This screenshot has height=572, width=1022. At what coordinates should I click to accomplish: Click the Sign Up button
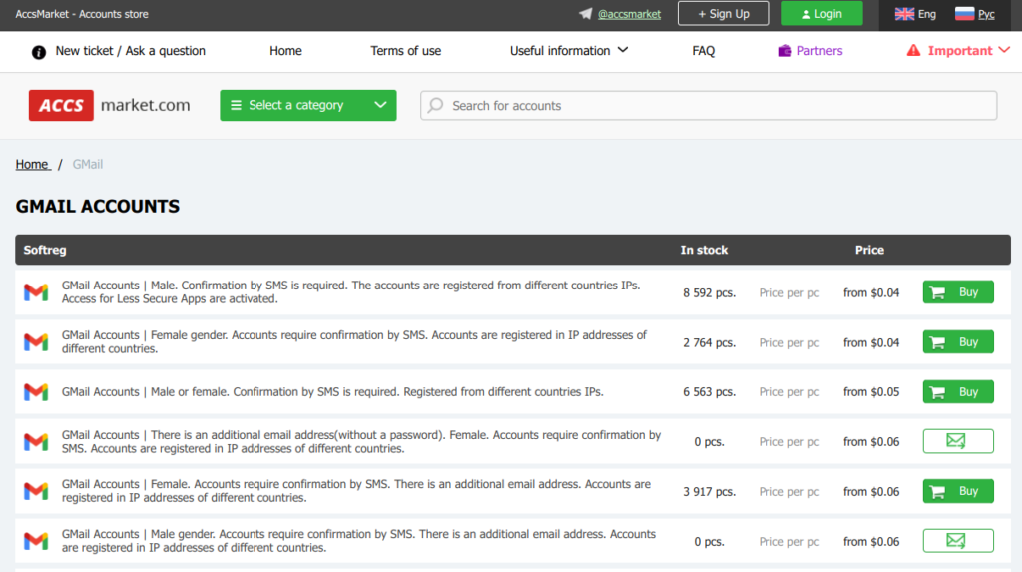(x=724, y=14)
